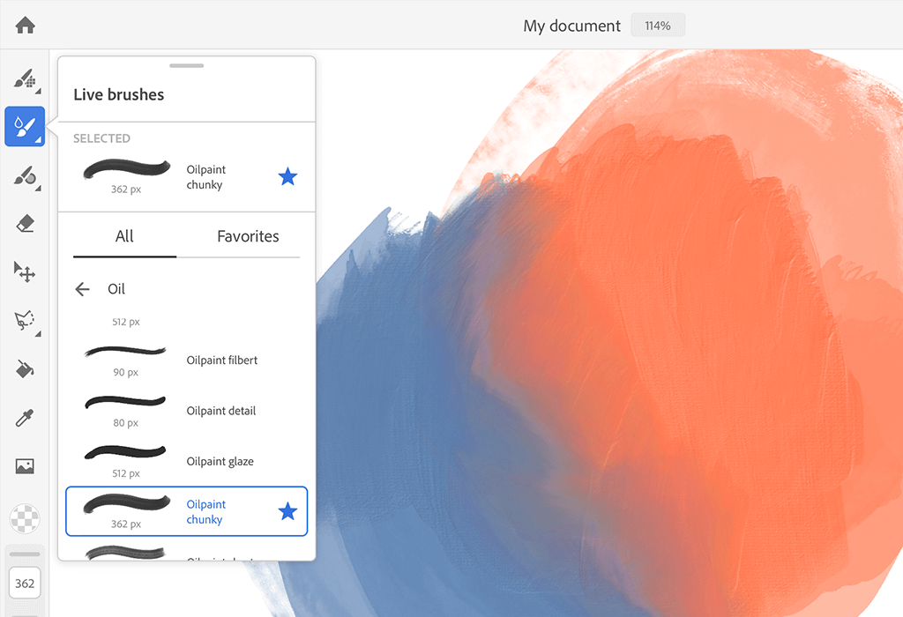The width and height of the screenshot is (903, 617).
Task: Activate the Eraser tool
Action: [x=25, y=223]
